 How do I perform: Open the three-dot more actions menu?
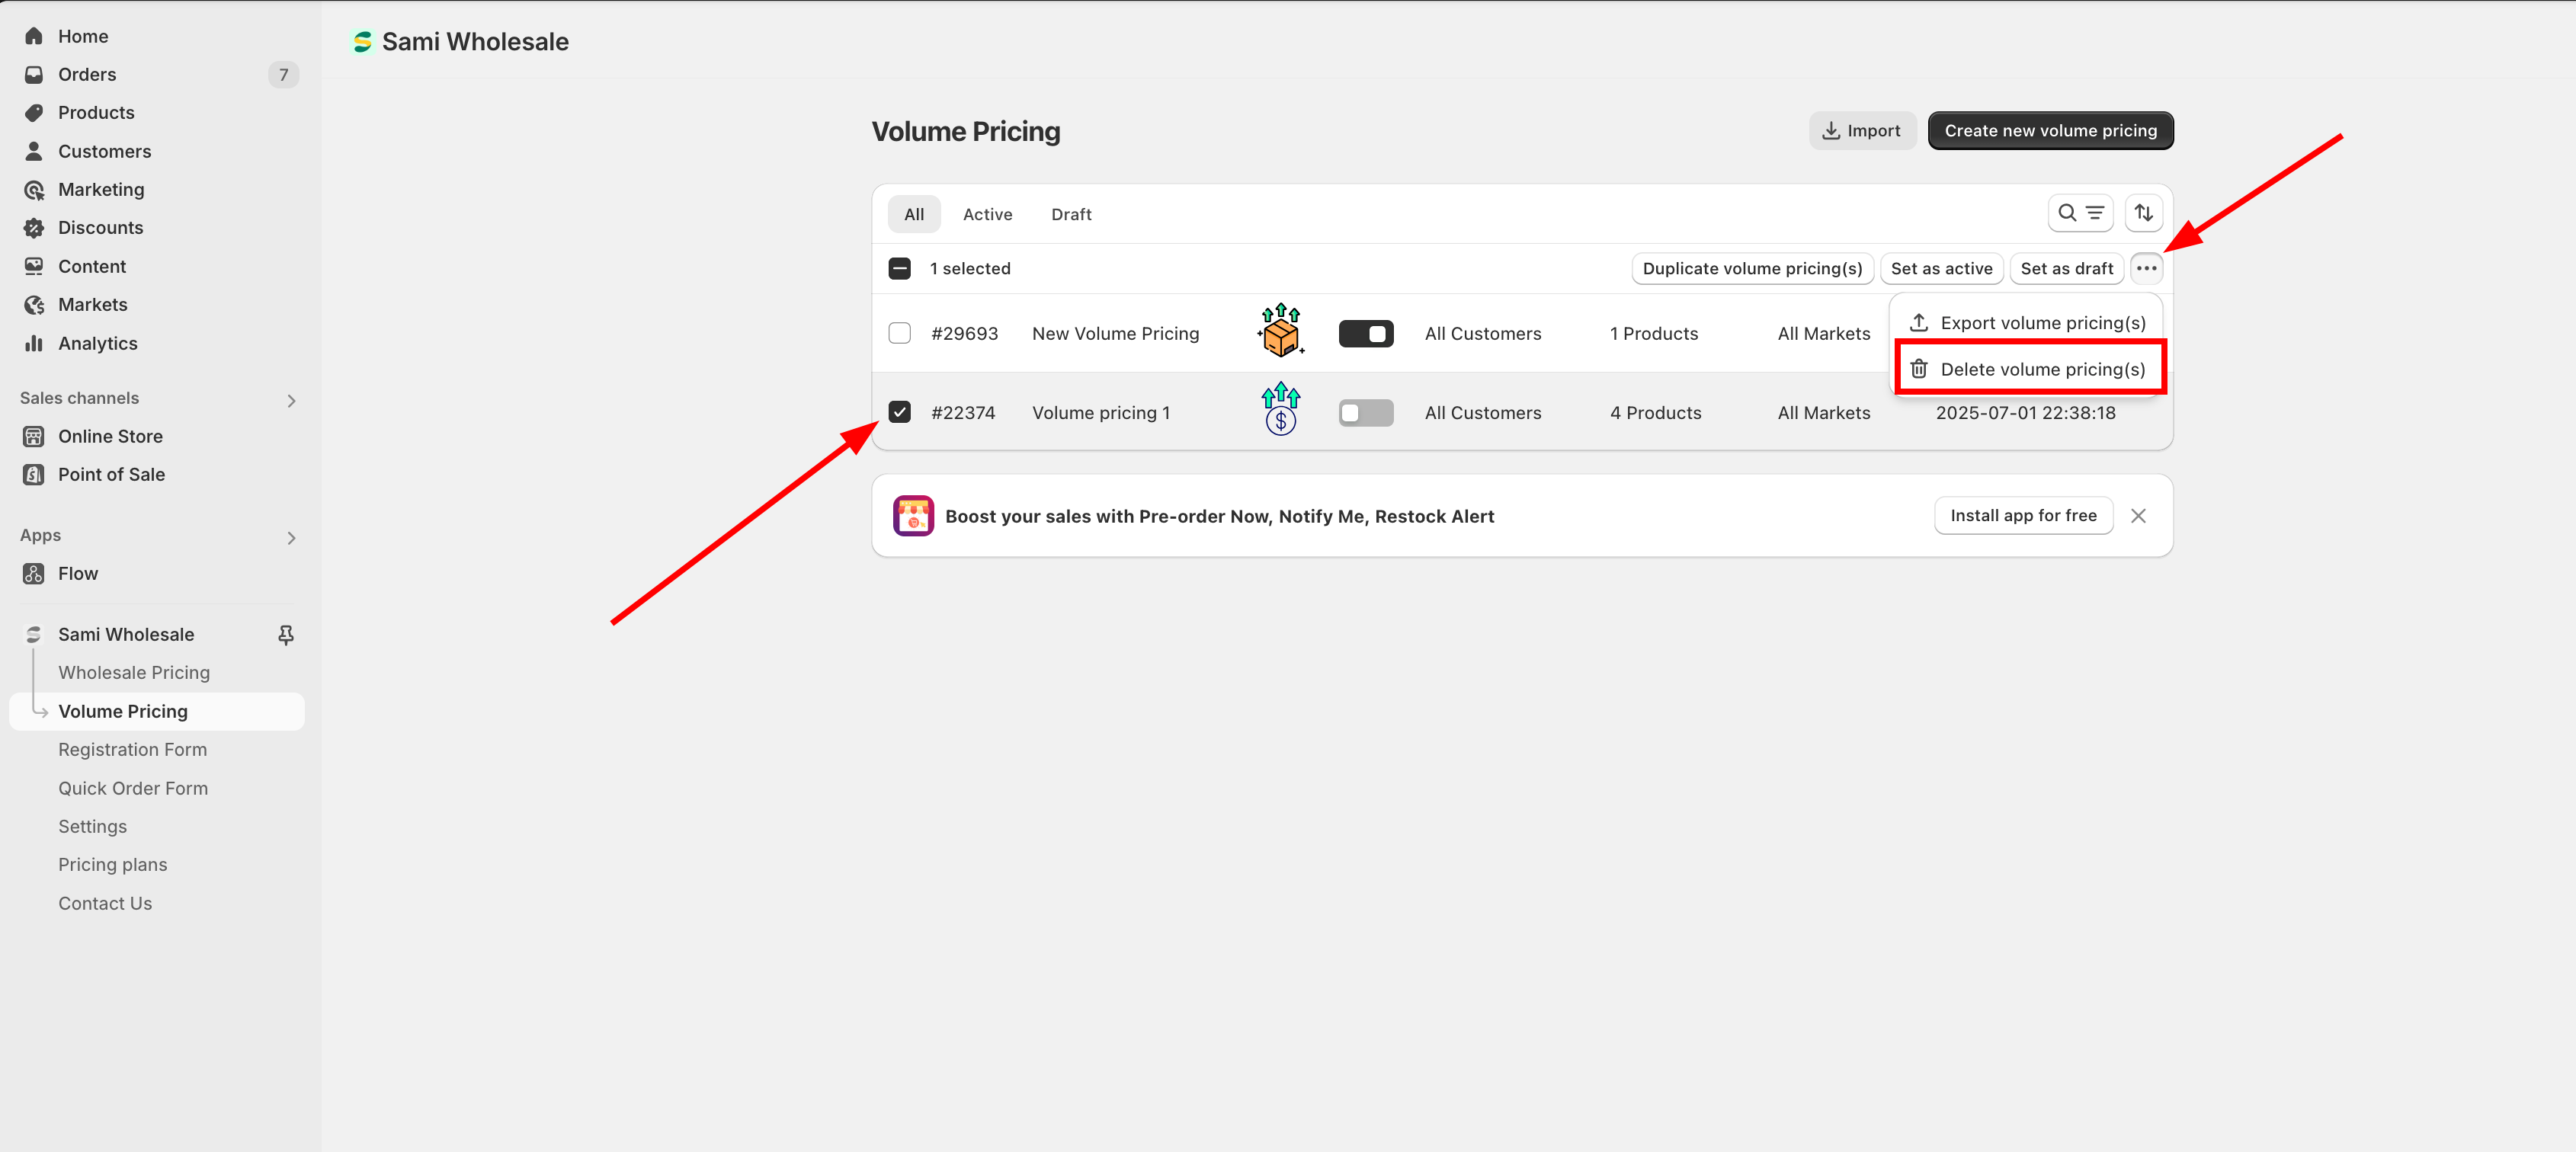tap(2146, 268)
